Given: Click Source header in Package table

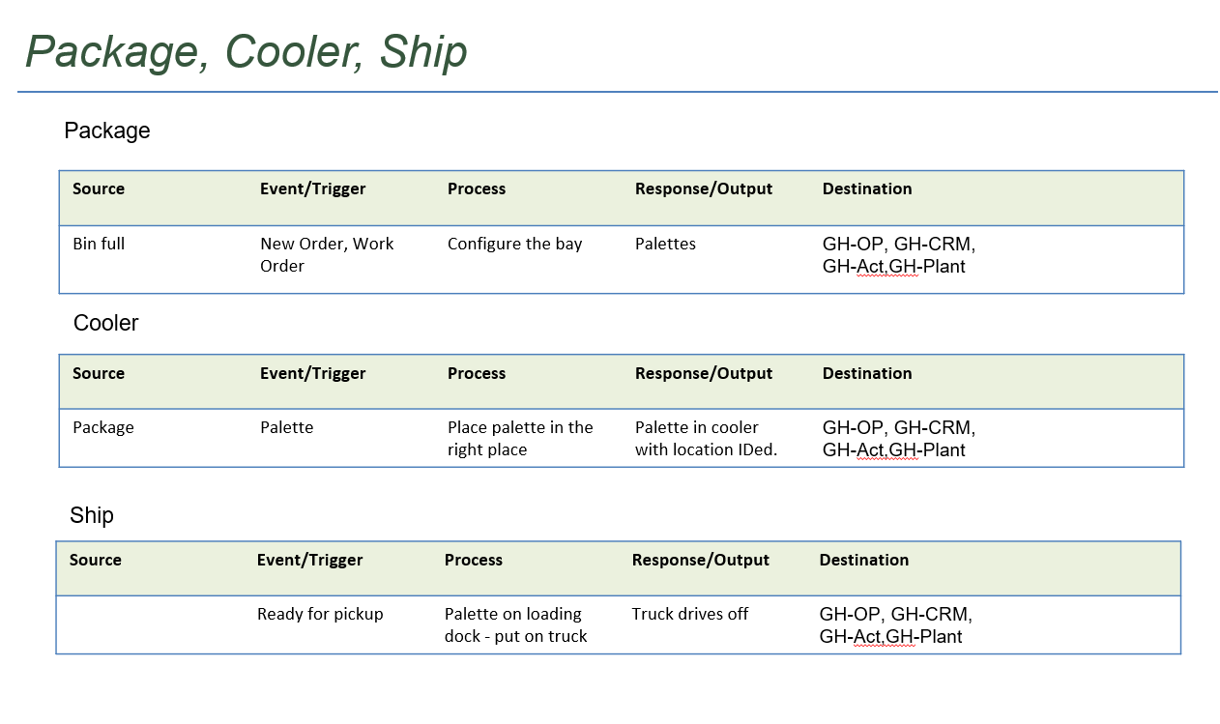Looking at the screenshot, I should pos(99,188).
